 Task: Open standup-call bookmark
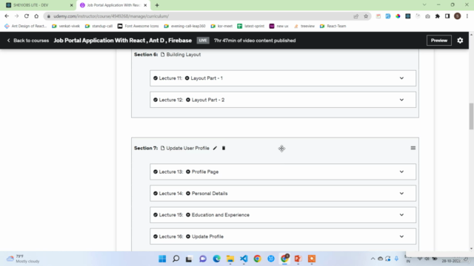99,26
